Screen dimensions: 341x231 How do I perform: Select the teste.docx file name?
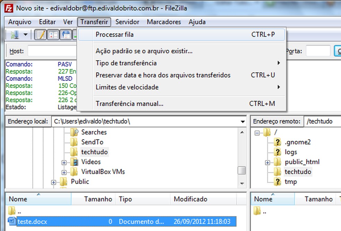pos(32,221)
